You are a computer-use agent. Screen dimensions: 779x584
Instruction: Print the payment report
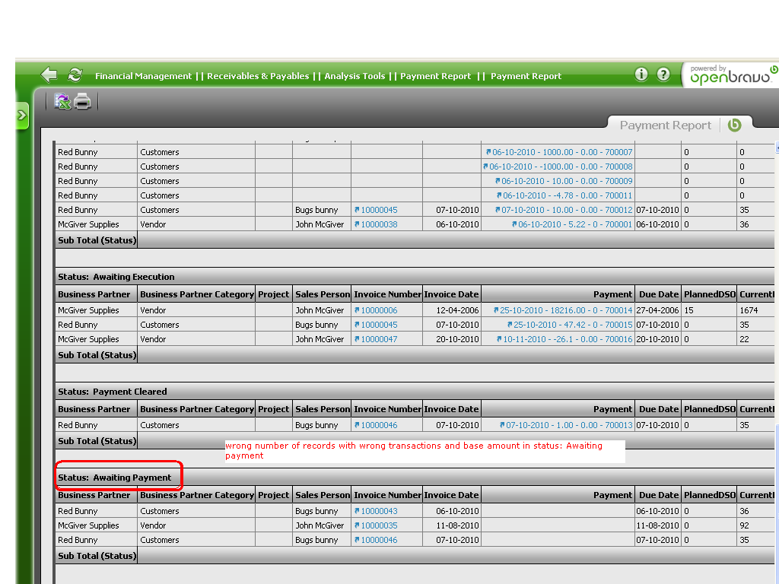pyautogui.click(x=82, y=101)
